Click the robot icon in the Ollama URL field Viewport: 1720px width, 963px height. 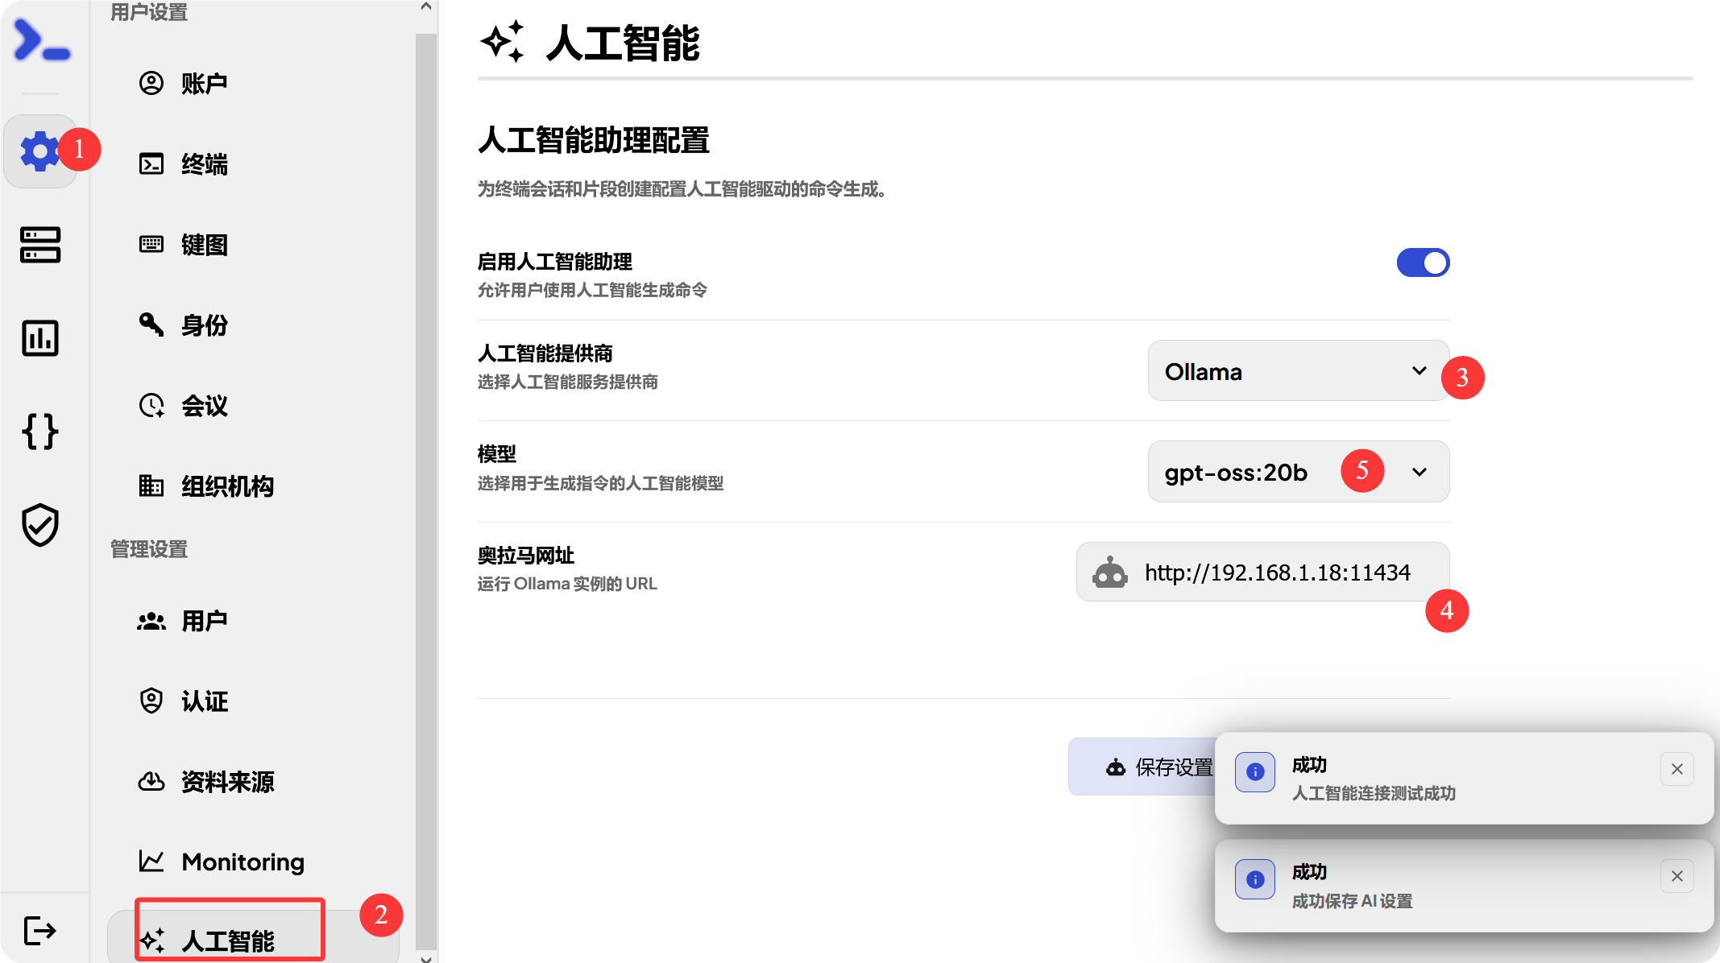click(x=1110, y=572)
